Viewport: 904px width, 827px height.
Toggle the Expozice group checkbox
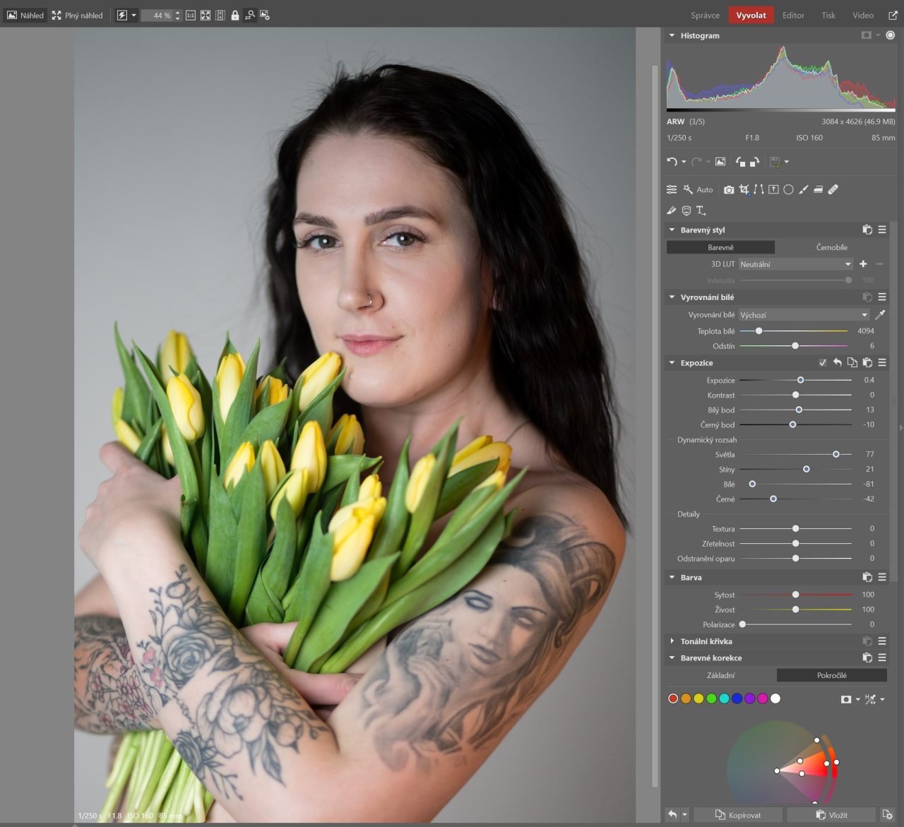click(x=822, y=363)
